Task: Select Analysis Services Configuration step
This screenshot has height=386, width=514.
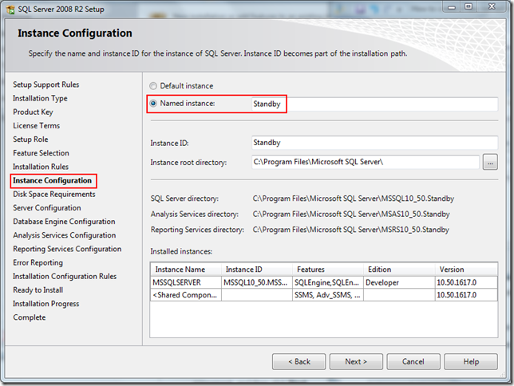Action: coord(64,235)
